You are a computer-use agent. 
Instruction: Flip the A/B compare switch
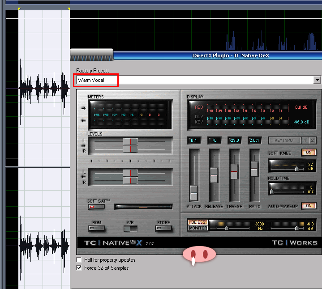(x=130, y=229)
